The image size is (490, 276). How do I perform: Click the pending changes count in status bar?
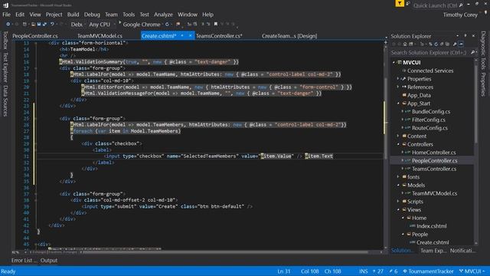394,271
